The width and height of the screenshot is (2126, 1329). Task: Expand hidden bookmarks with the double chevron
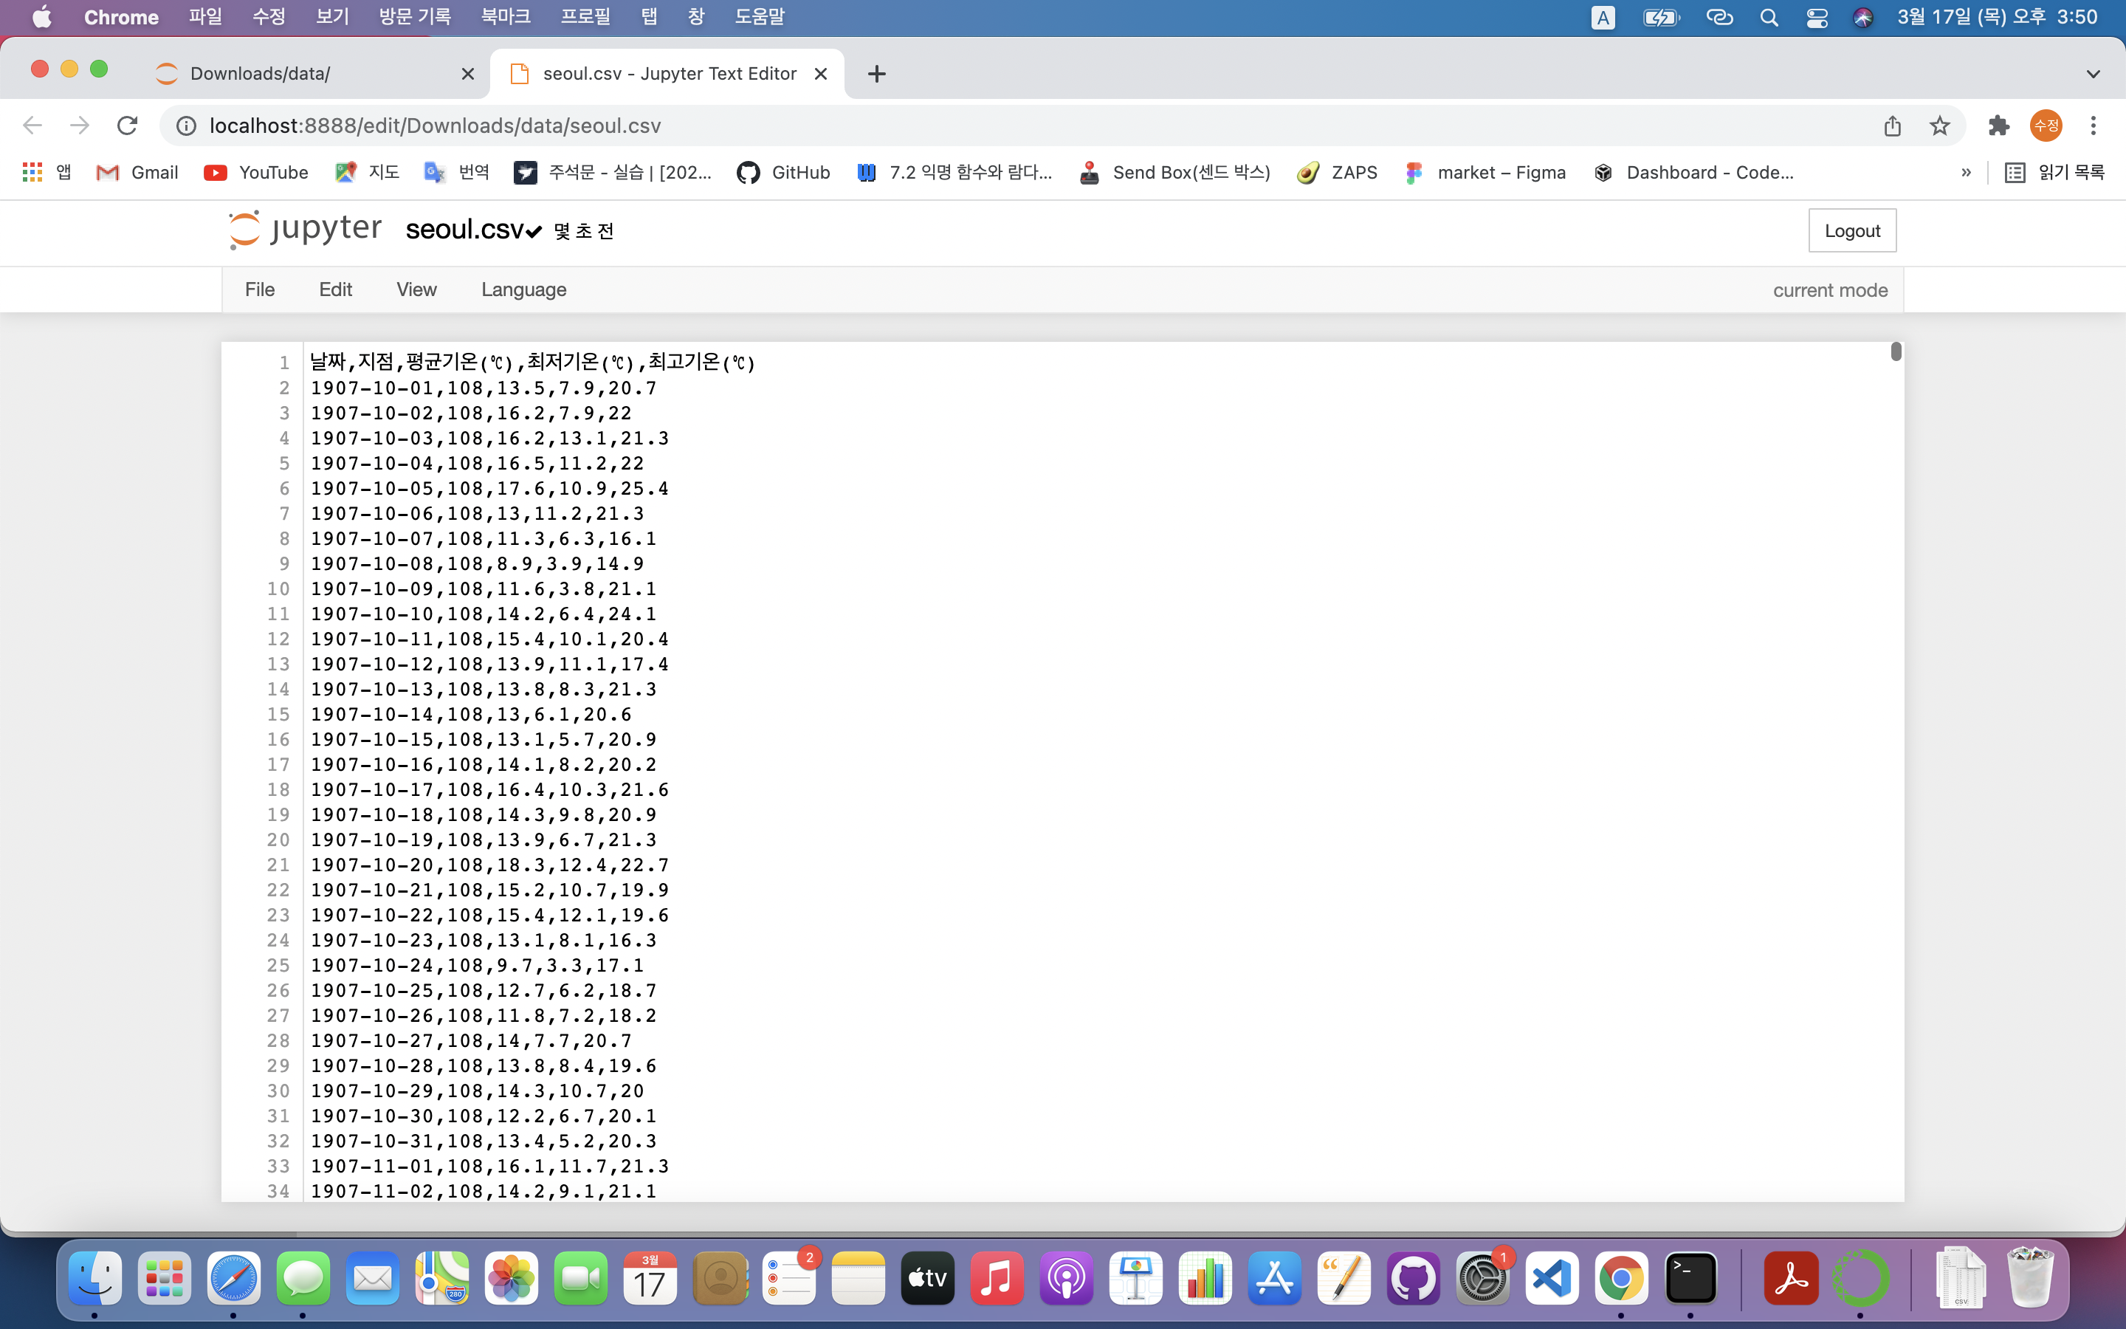(1965, 172)
